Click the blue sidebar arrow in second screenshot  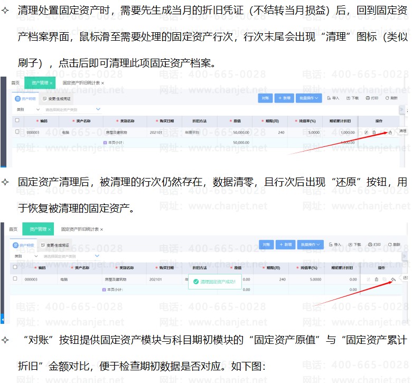[x=2, y=319]
